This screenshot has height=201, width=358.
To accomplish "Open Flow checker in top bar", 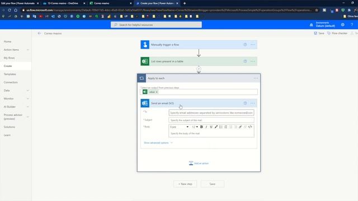I will point(337,33).
